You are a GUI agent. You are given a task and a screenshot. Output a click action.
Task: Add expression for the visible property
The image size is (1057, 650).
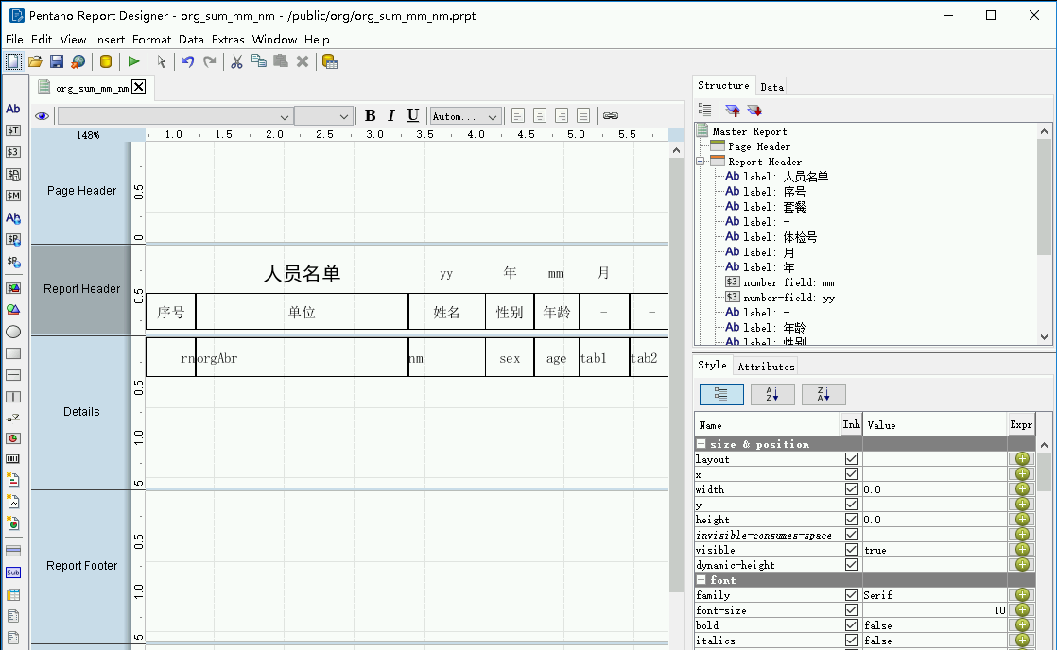point(1022,550)
